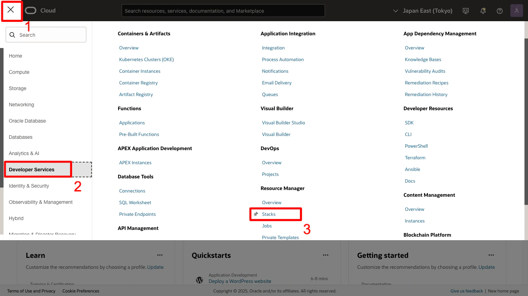Open the Docs link
The width and height of the screenshot is (528, 296).
[x=410, y=181]
